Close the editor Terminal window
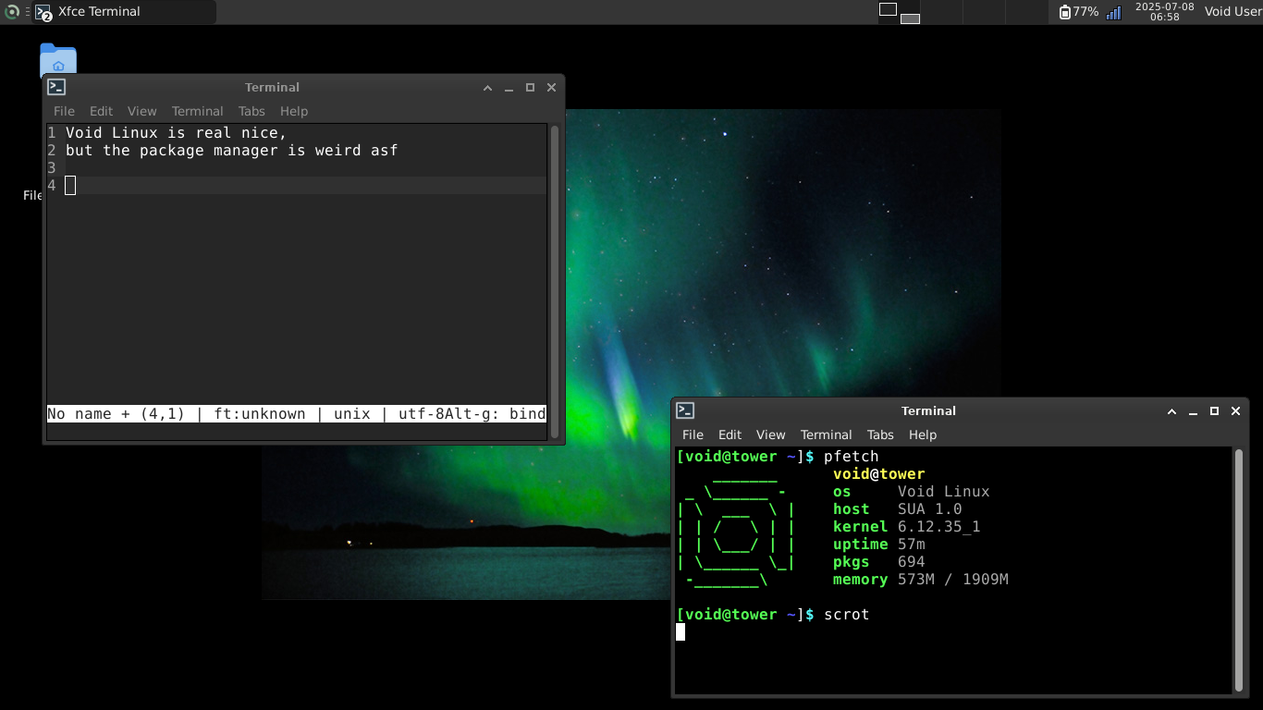 551,88
